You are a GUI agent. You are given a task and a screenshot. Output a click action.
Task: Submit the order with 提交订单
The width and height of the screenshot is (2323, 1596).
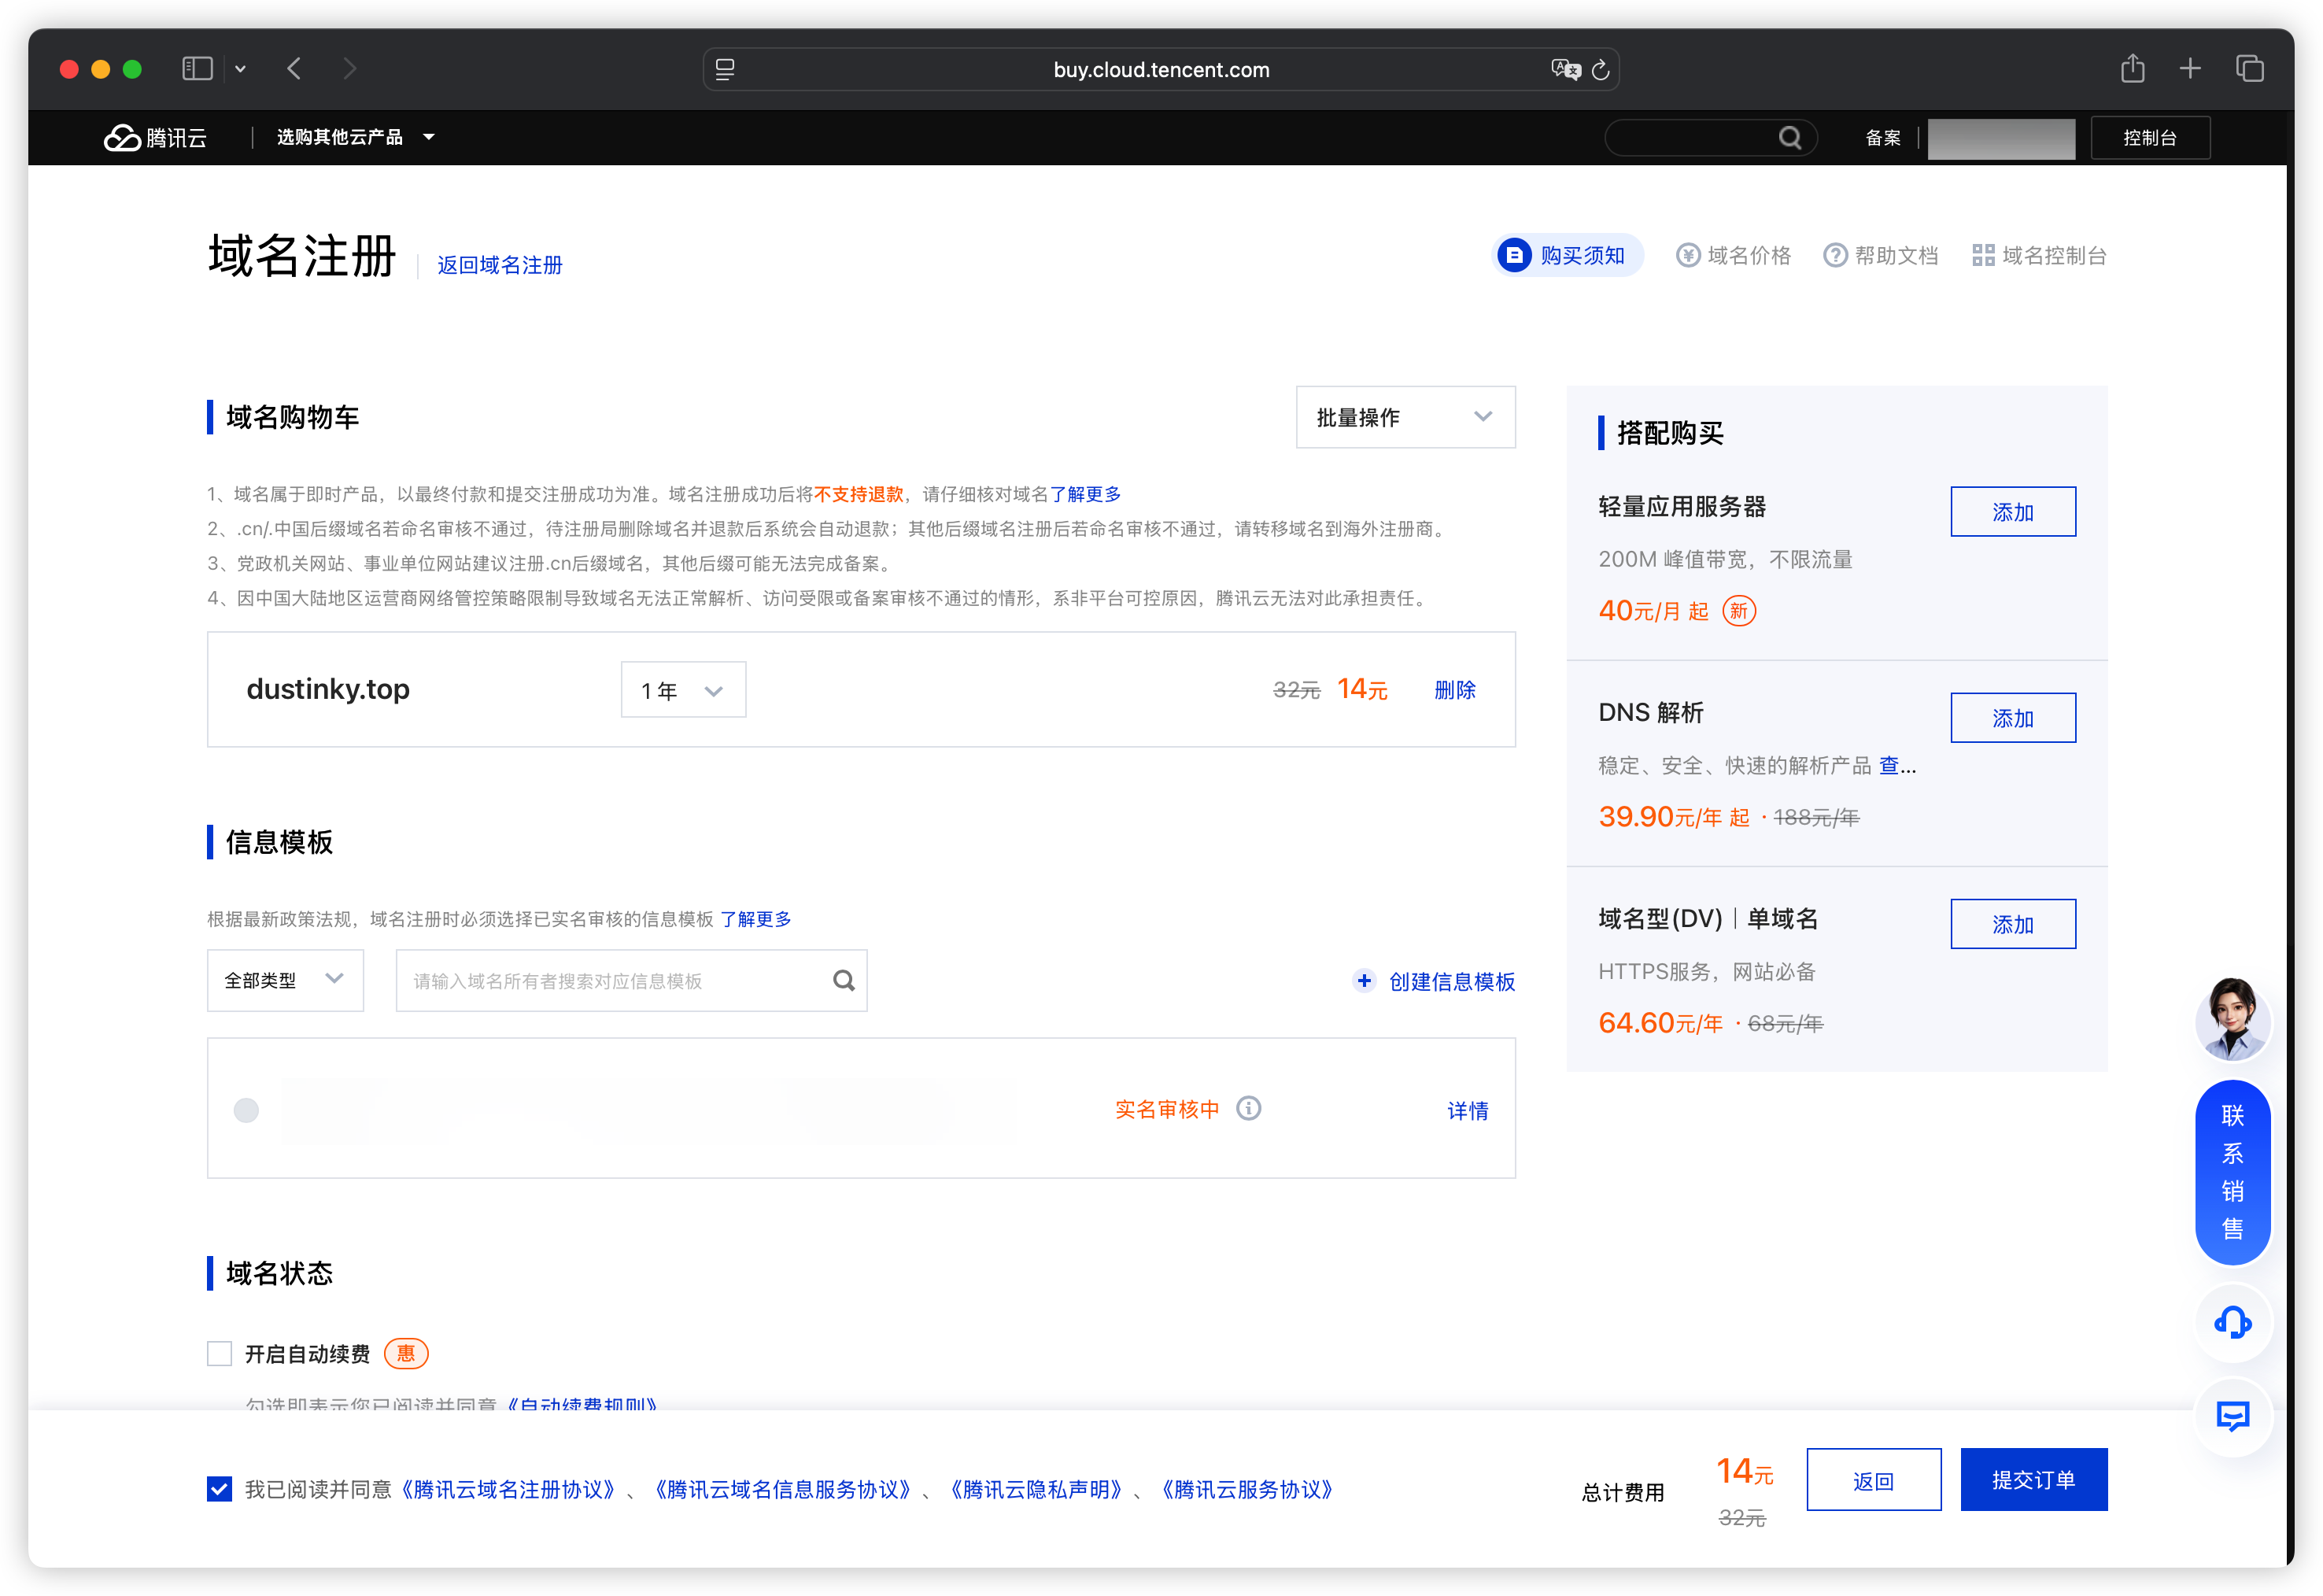coord(2033,1480)
